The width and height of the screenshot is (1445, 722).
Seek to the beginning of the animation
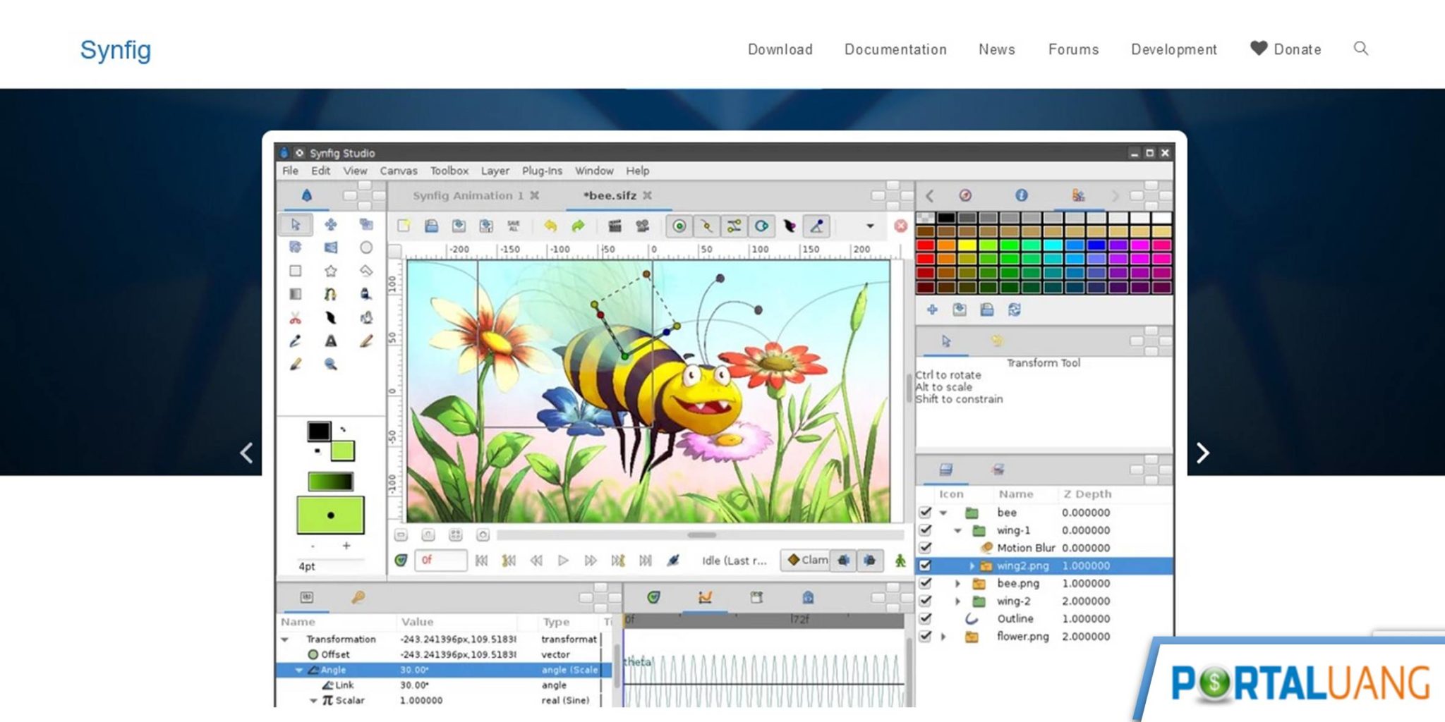(x=481, y=561)
